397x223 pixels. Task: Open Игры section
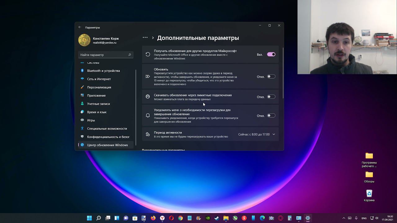point(106,120)
